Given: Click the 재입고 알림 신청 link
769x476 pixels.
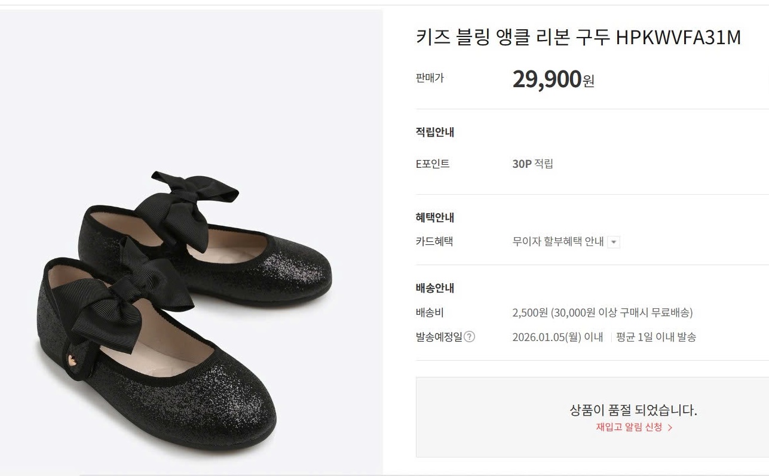Looking at the screenshot, I should 629,427.
